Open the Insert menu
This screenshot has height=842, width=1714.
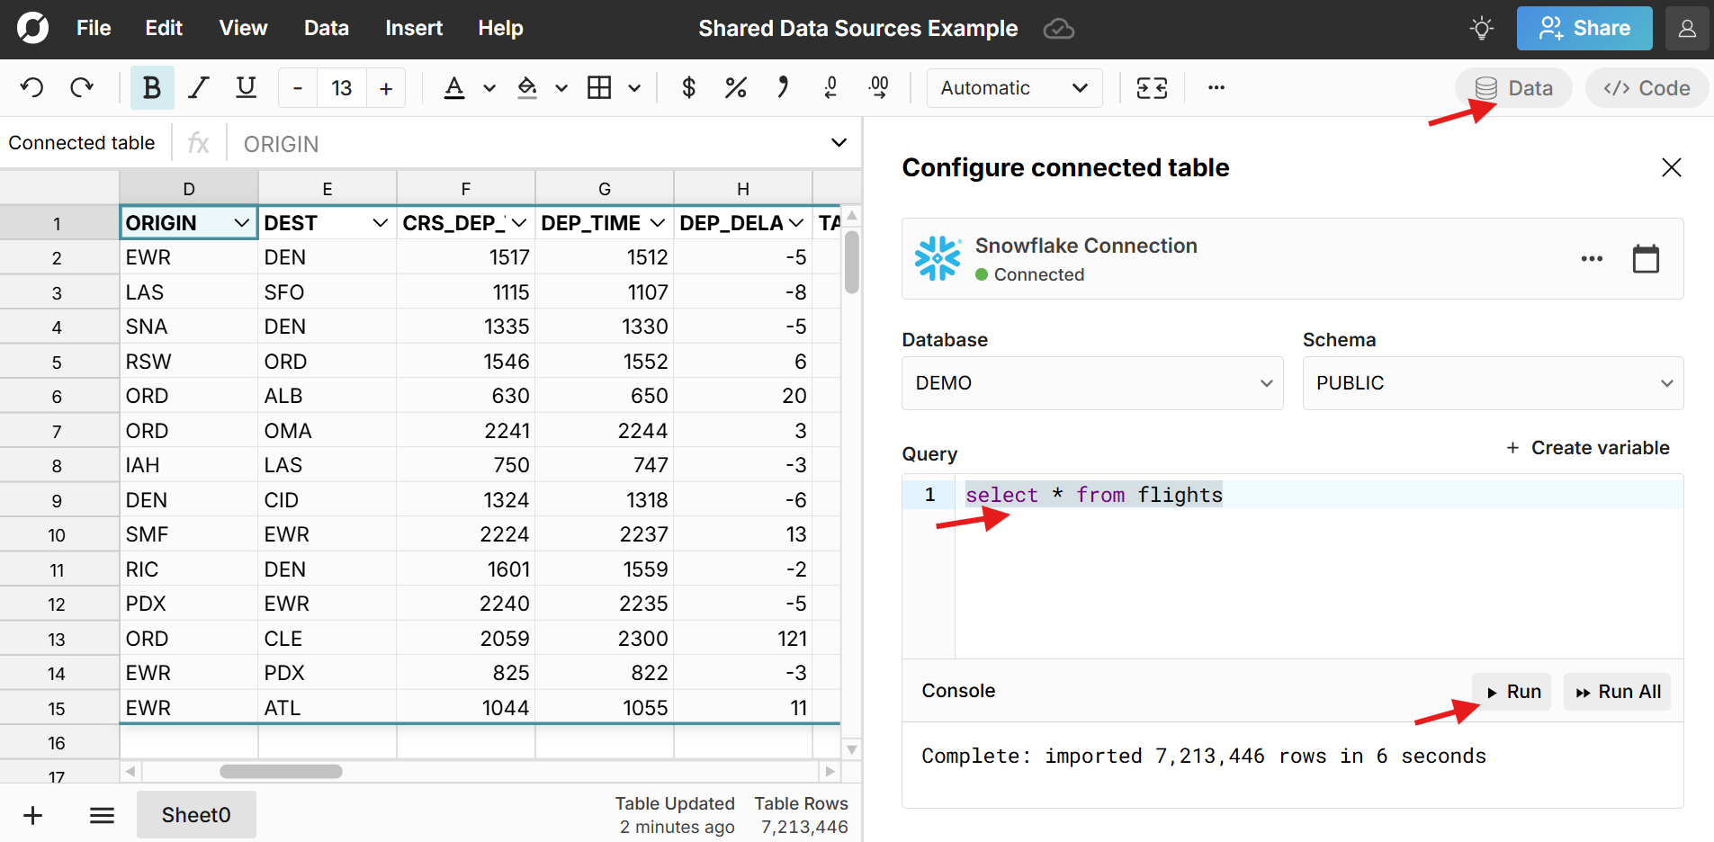(414, 28)
